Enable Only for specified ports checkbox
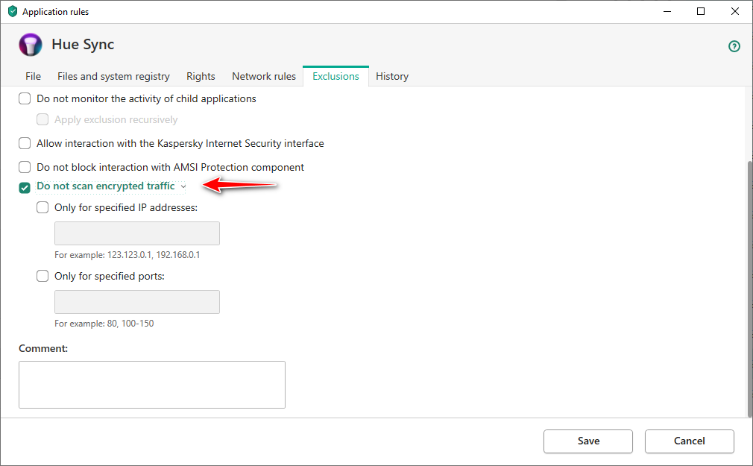Viewport: 753px width, 466px height. [x=42, y=276]
